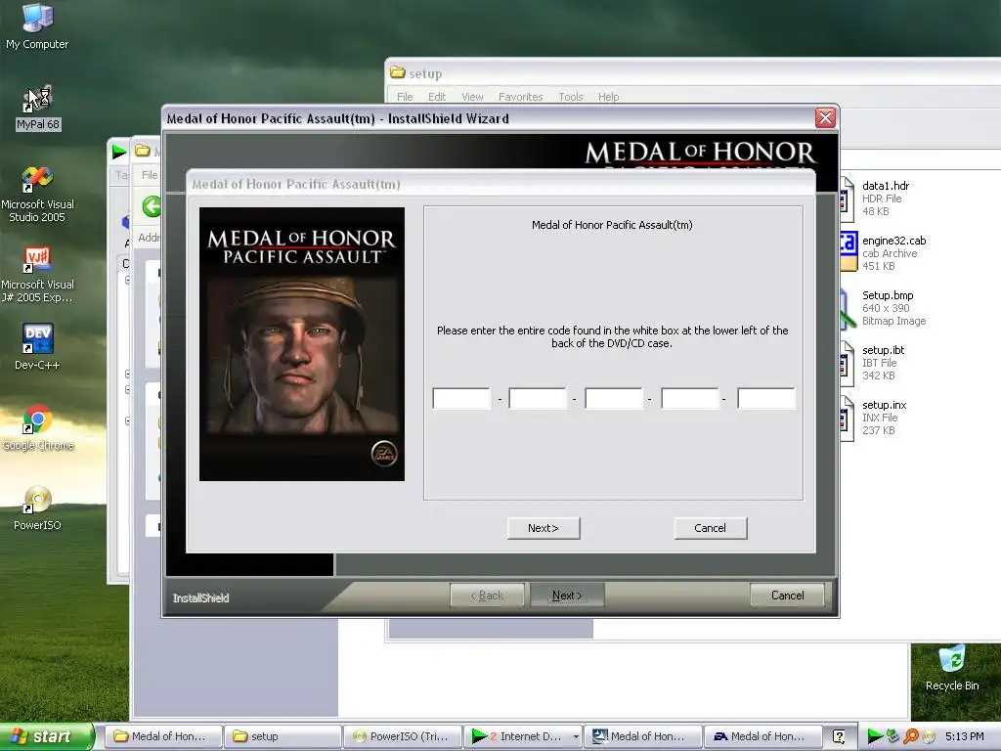Open Microsoft Visual Studio 2005 shortcut
1001x751 pixels.
click(37, 195)
